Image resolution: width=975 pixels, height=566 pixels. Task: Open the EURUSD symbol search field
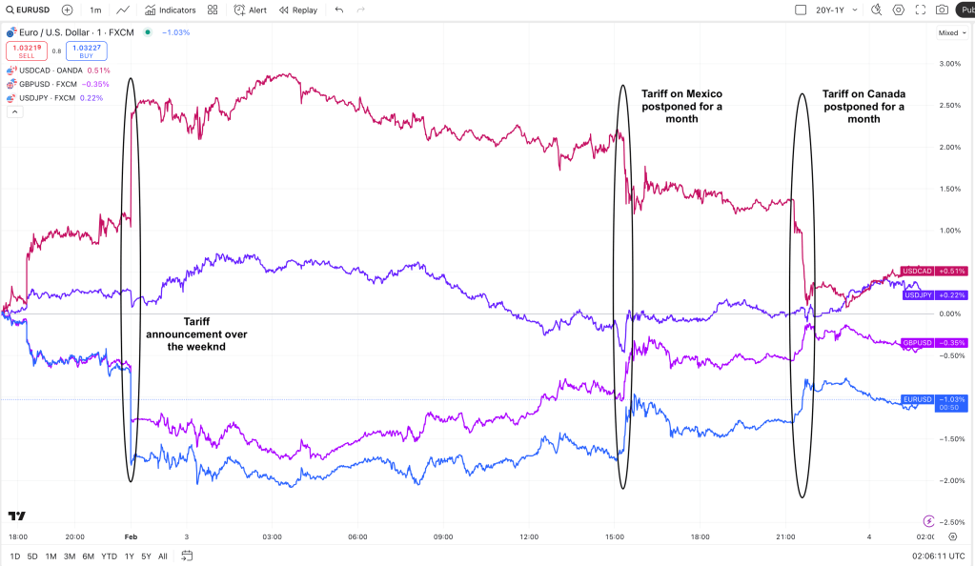pos(30,10)
